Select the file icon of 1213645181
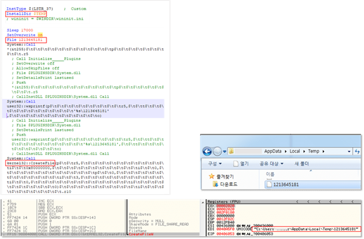The image size is (364, 239). 269,185
